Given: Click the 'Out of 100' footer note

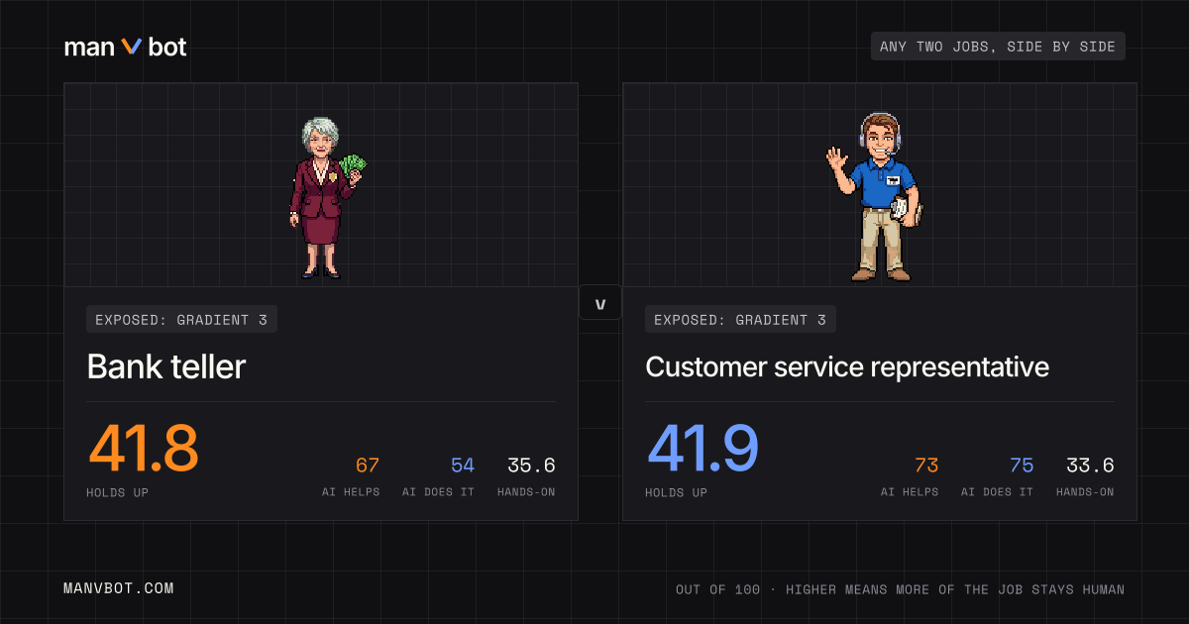Looking at the screenshot, I should [x=901, y=589].
